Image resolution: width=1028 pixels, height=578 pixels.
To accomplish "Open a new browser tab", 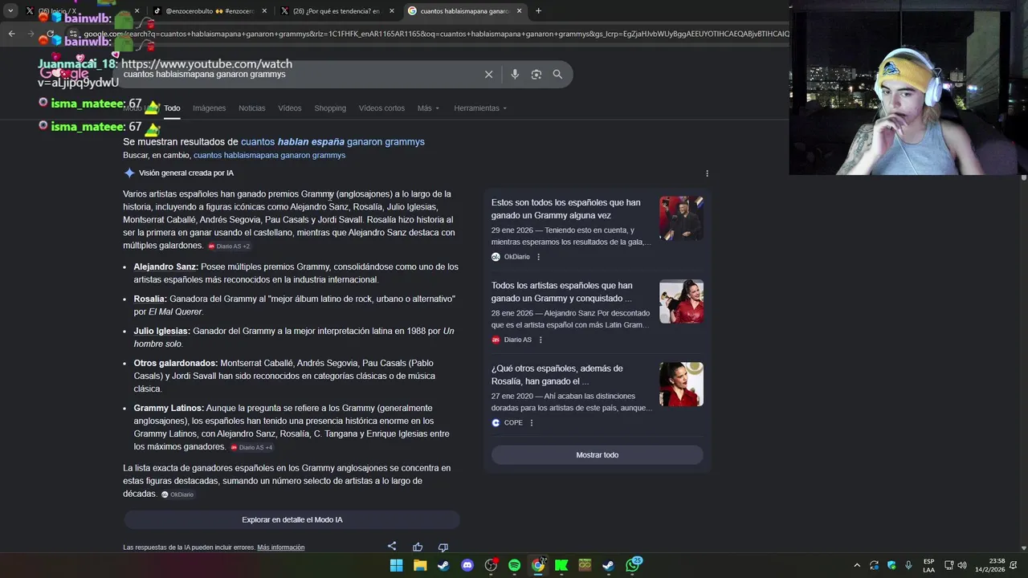I will click(x=538, y=11).
